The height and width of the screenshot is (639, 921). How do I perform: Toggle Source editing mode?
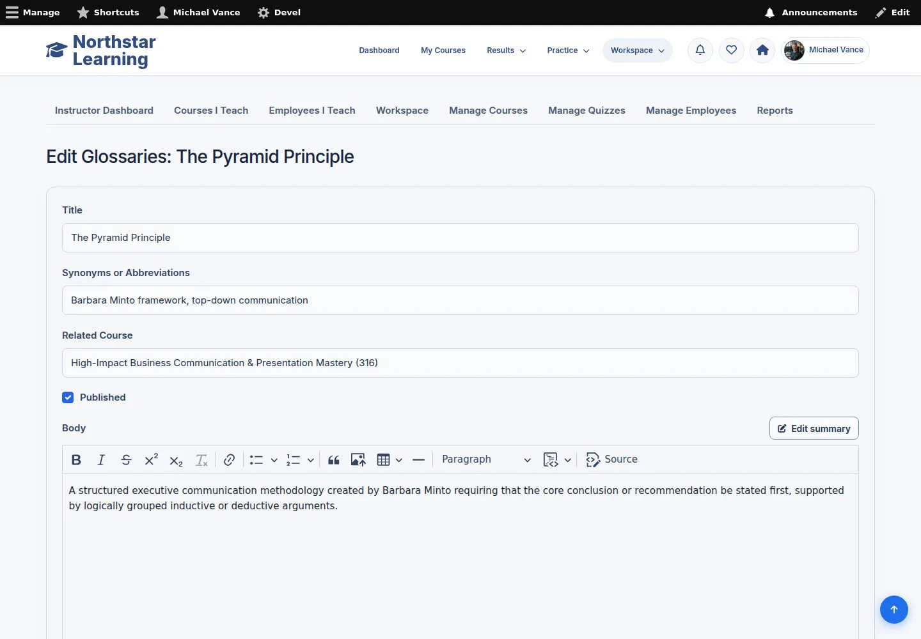pos(611,459)
